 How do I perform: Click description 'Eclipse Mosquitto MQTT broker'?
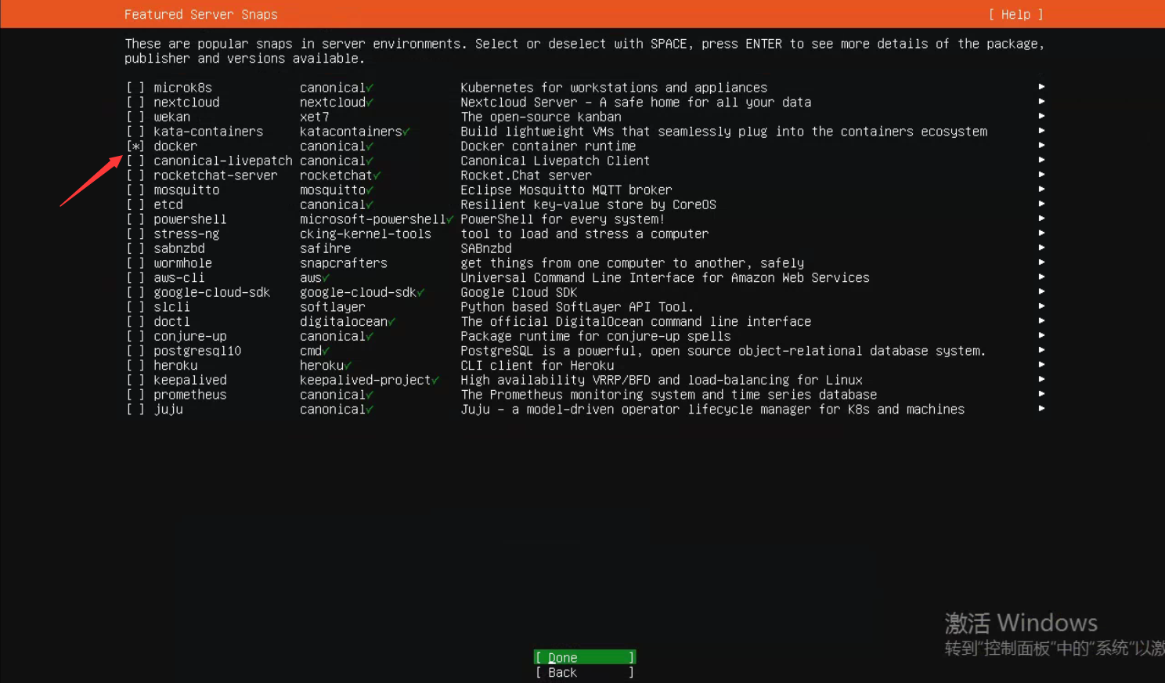pos(566,190)
